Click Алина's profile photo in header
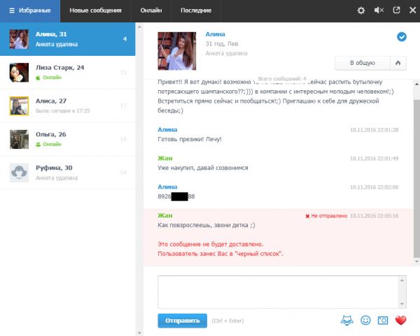The height and width of the screenshot is (336, 420). coord(176,52)
